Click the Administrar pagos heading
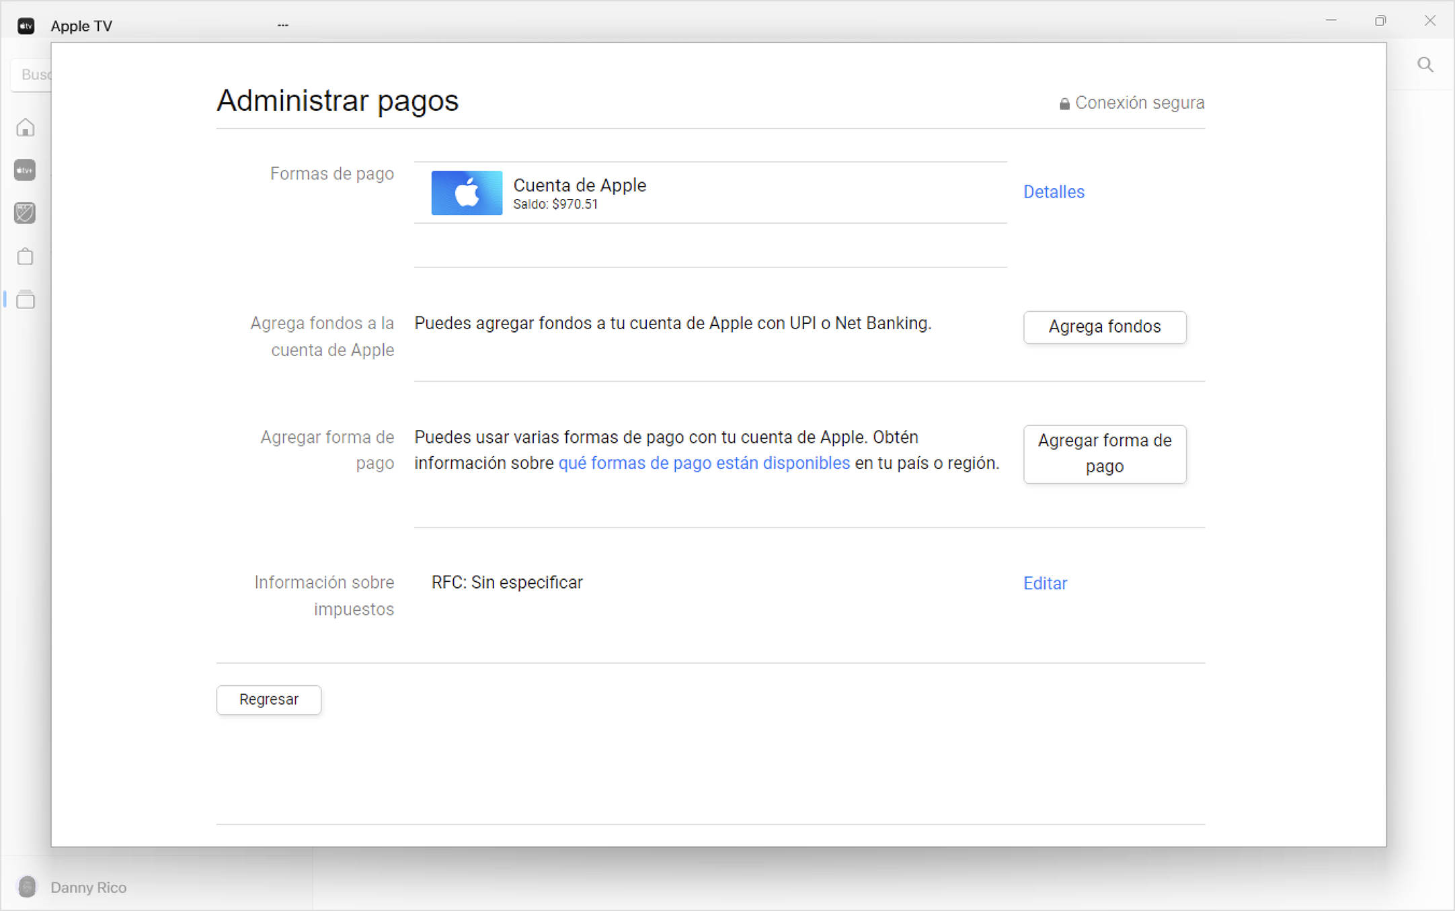Image resolution: width=1455 pixels, height=911 pixels. (338, 101)
